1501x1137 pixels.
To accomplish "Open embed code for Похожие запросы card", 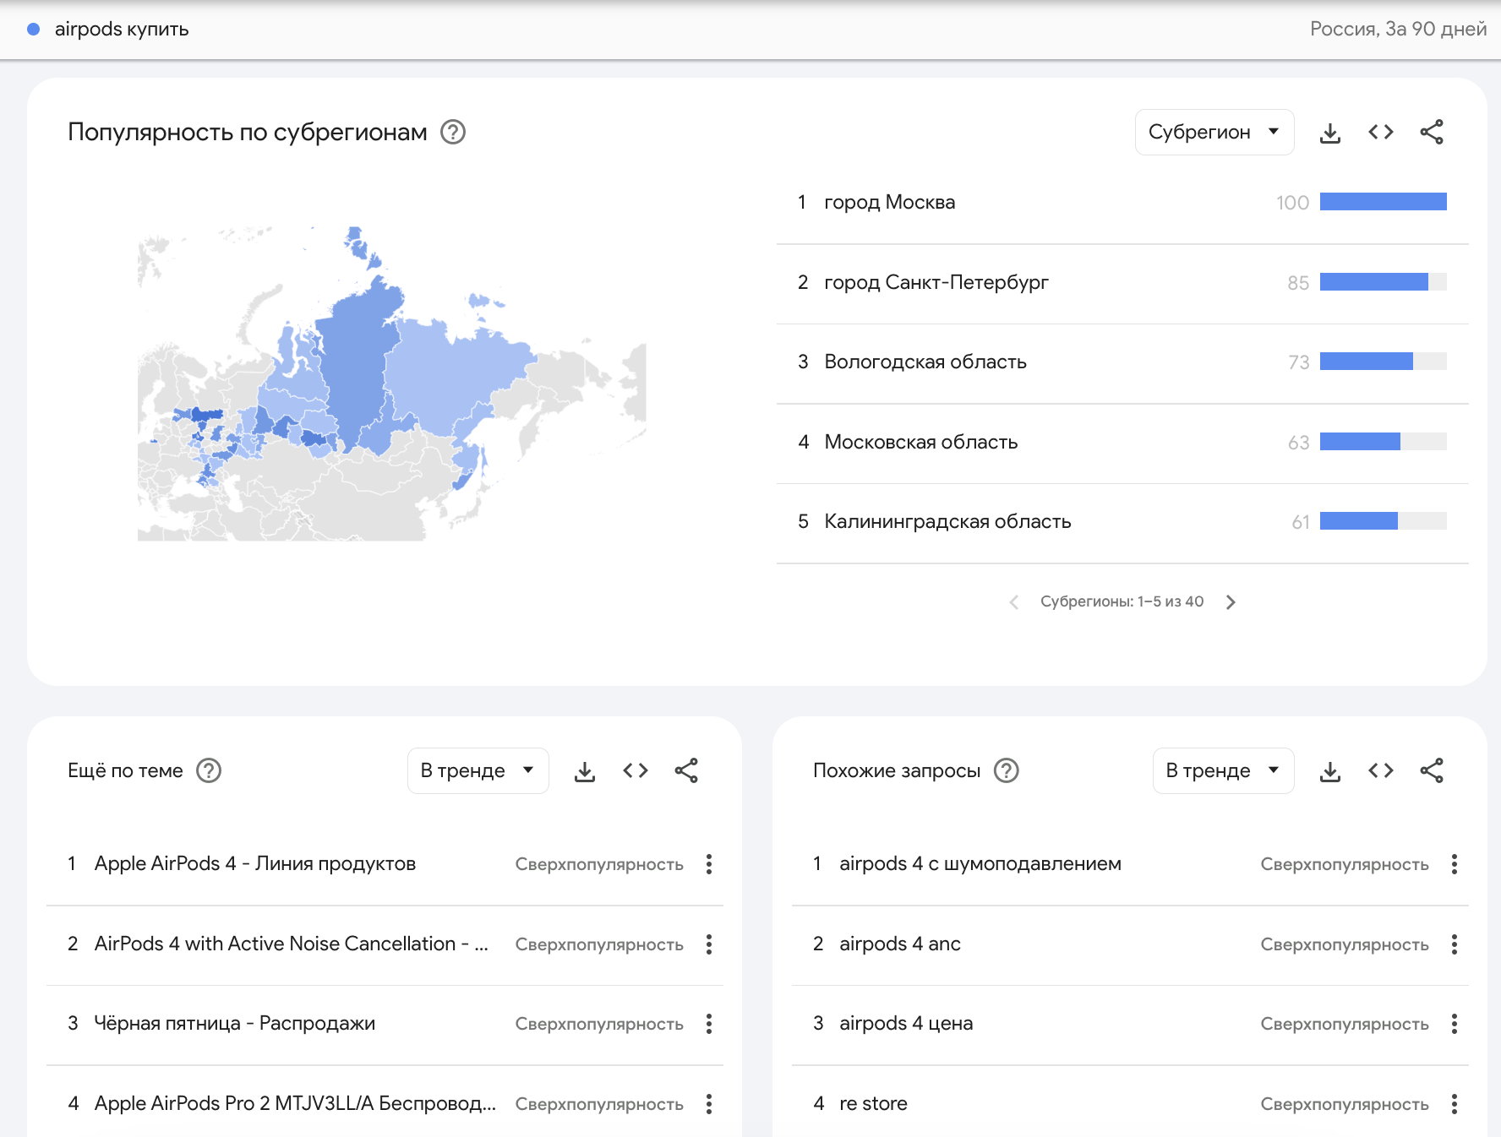I will tap(1381, 770).
